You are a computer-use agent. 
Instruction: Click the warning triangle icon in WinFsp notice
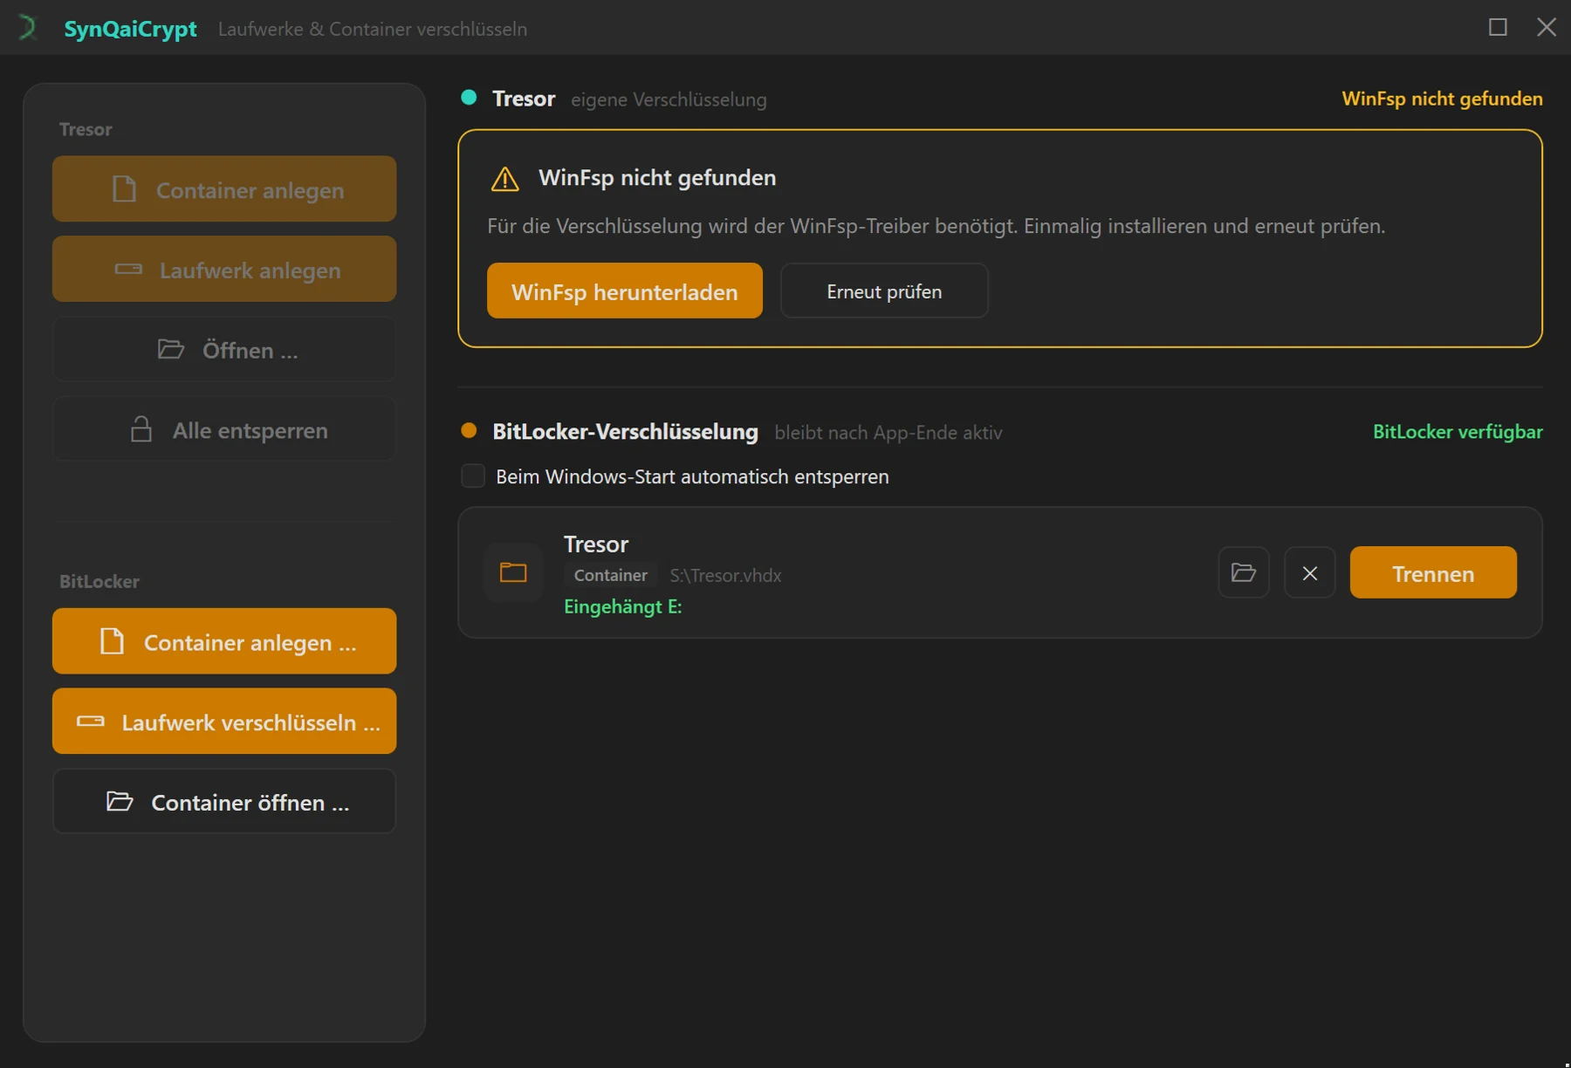click(x=504, y=179)
